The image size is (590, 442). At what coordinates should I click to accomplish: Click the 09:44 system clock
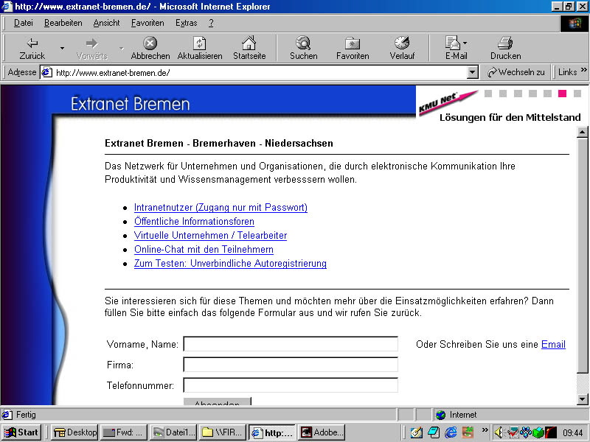click(x=573, y=433)
